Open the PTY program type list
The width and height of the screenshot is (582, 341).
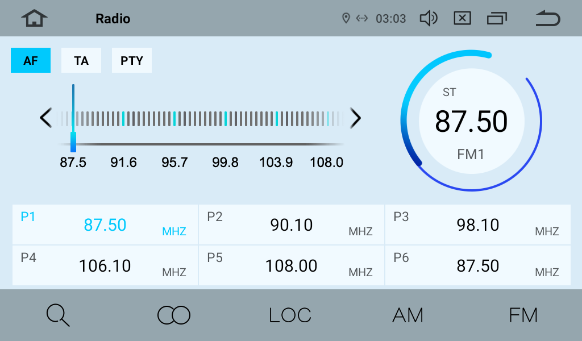tap(132, 60)
